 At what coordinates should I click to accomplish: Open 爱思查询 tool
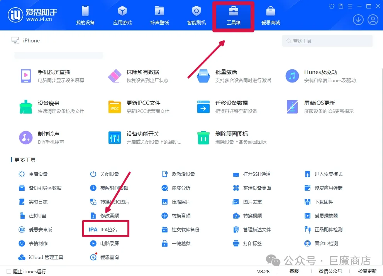coord(105,257)
